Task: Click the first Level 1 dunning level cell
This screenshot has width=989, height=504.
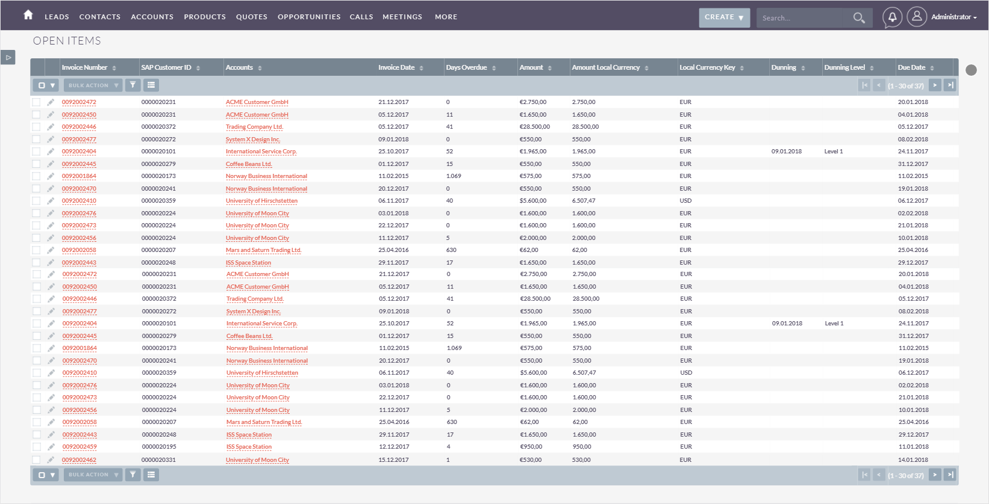Action: pyautogui.click(x=834, y=152)
